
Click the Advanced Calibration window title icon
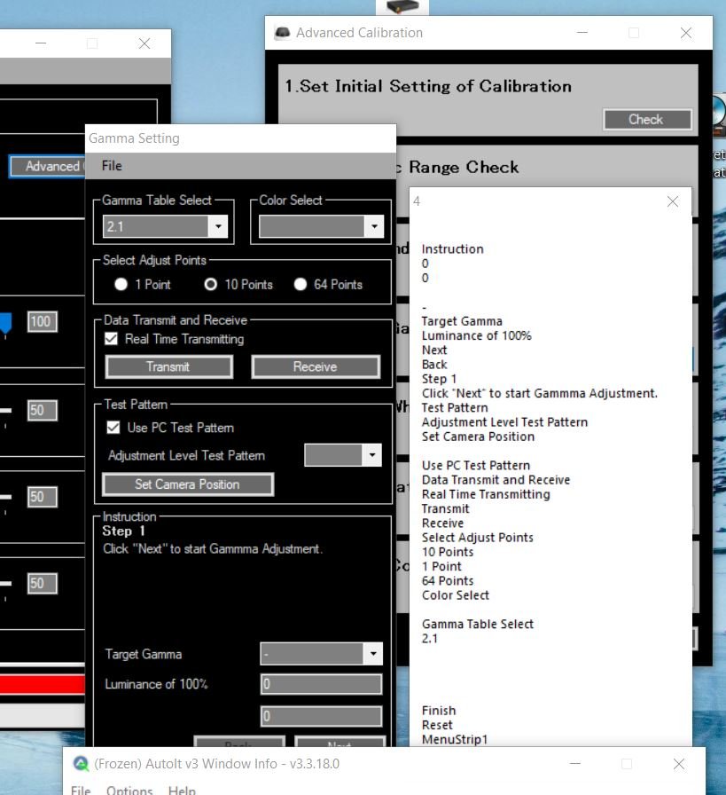pos(282,34)
